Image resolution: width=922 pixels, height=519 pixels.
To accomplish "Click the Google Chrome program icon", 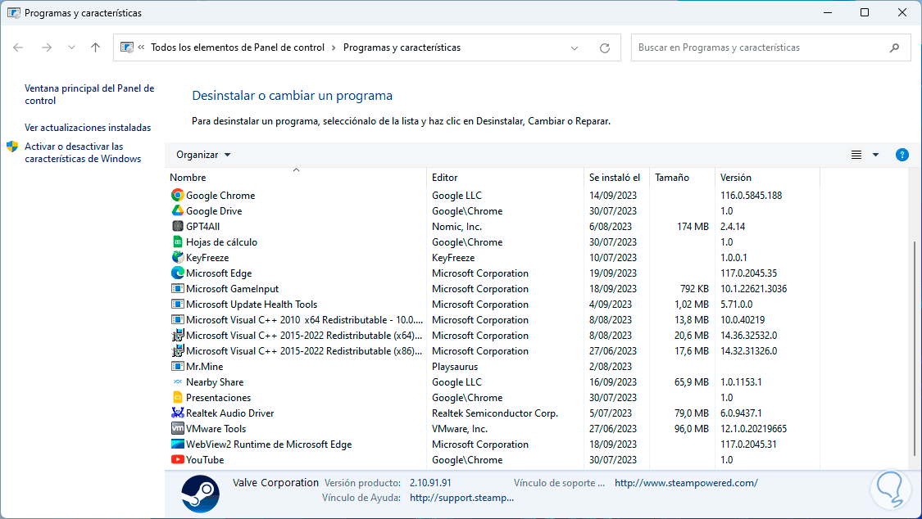I will [178, 195].
